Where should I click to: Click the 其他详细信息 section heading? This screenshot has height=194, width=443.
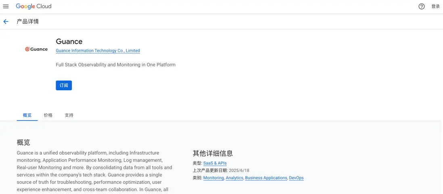pos(213,153)
